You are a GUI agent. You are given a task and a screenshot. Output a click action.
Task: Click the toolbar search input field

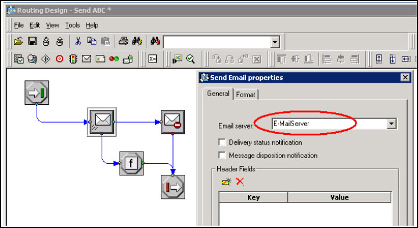[217, 42]
